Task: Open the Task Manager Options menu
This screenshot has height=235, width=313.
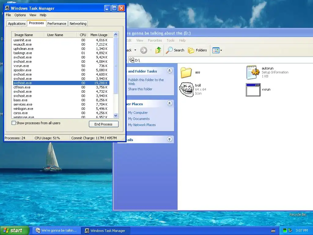Action: tap(20, 15)
